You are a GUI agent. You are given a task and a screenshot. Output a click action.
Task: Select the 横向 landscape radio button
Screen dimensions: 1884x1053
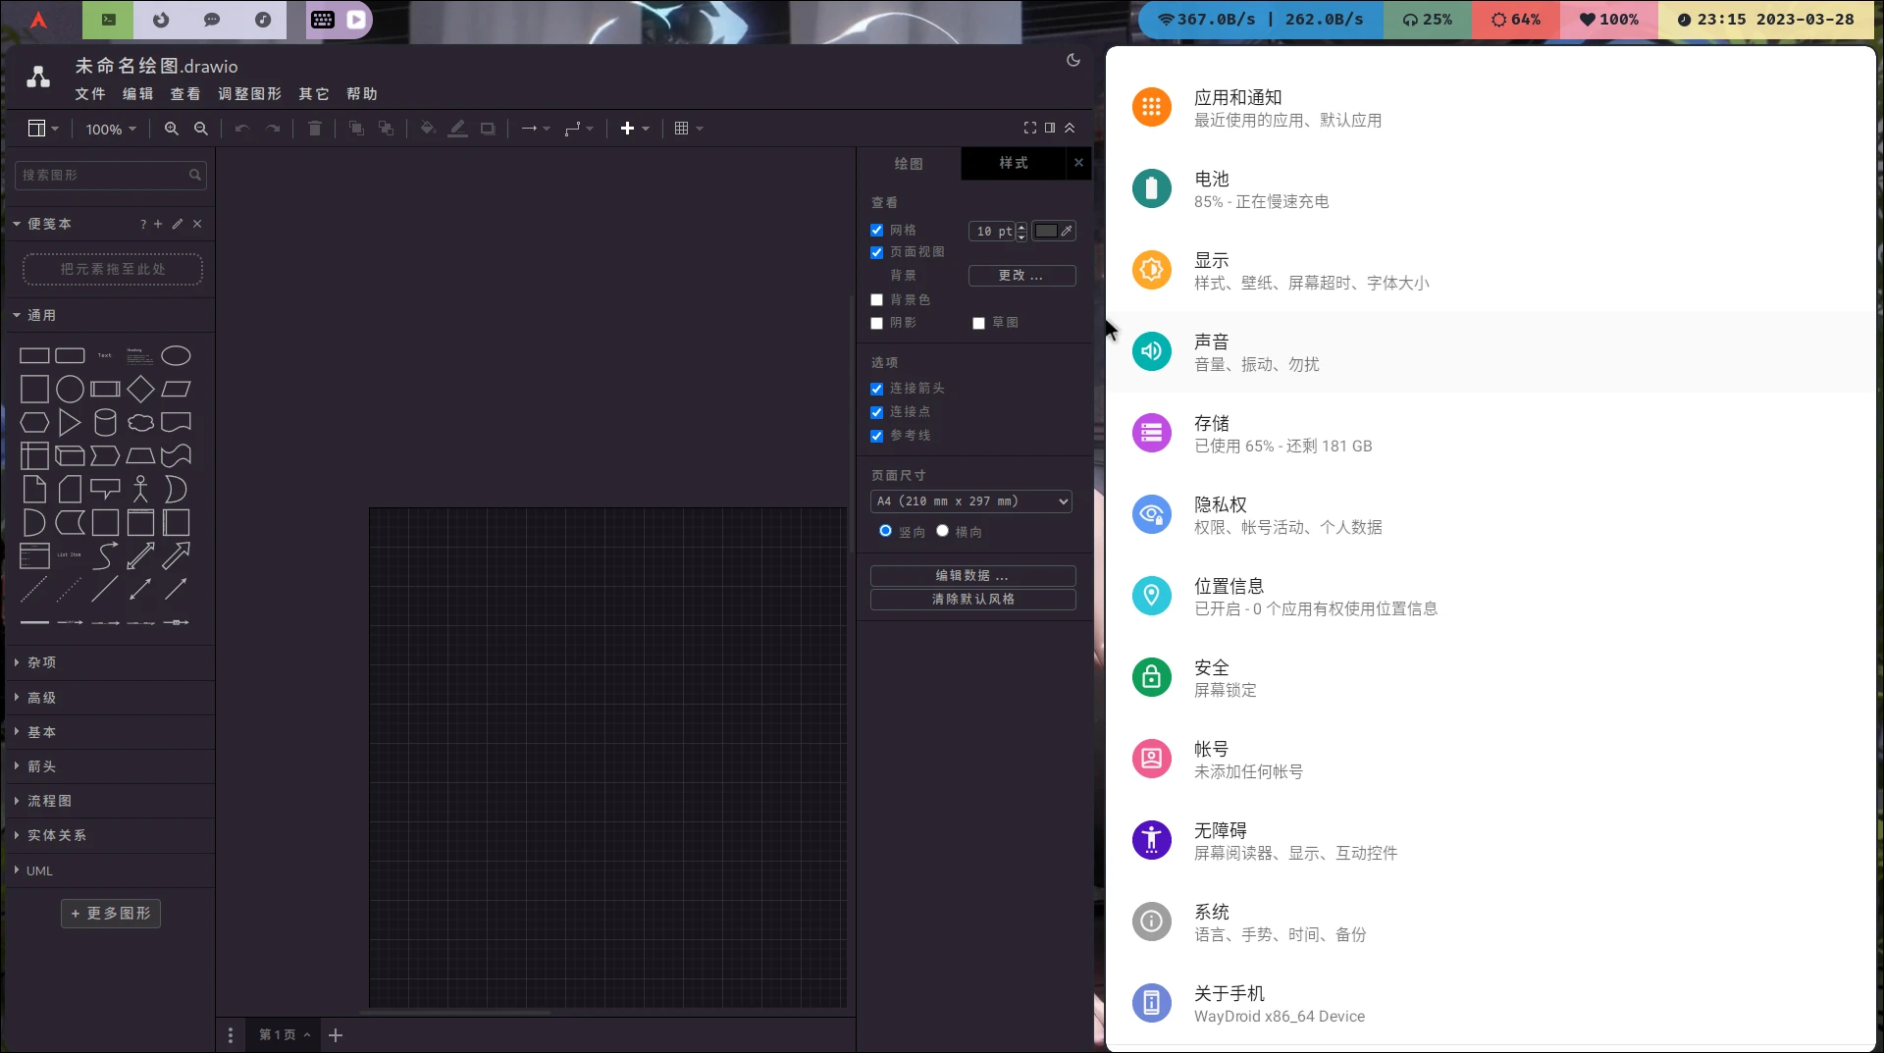pos(943,531)
